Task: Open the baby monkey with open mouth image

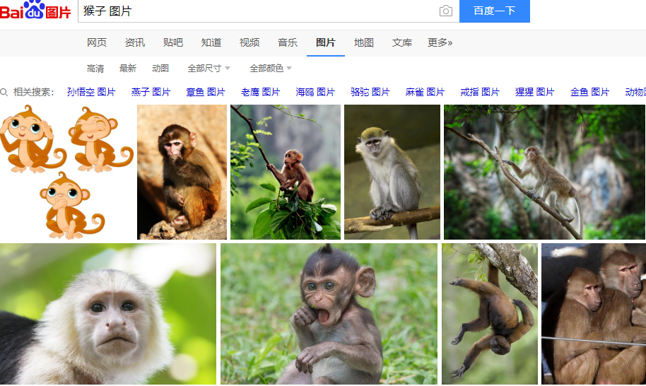Action: pyautogui.click(x=329, y=314)
